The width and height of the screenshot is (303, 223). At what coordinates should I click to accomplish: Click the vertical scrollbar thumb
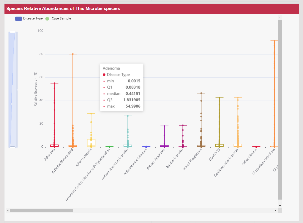coord(280,109)
